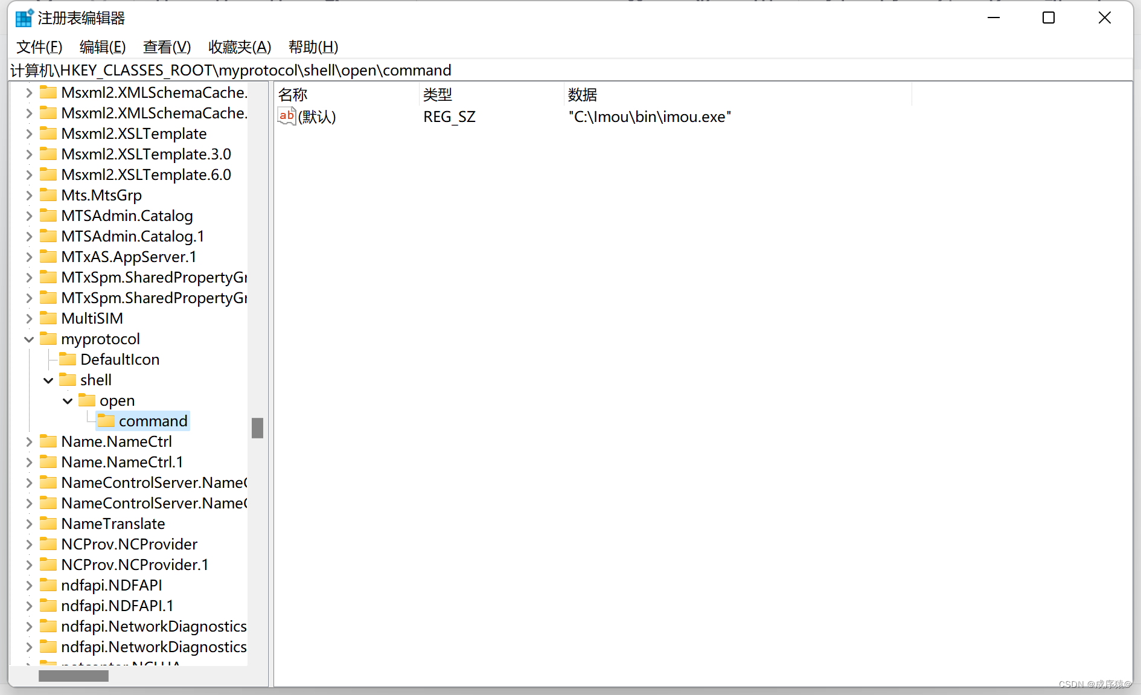Click the Registry Editor icon in title bar
The width and height of the screenshot is (1141, 695).
pyautogui.click(x=24, y=18)
